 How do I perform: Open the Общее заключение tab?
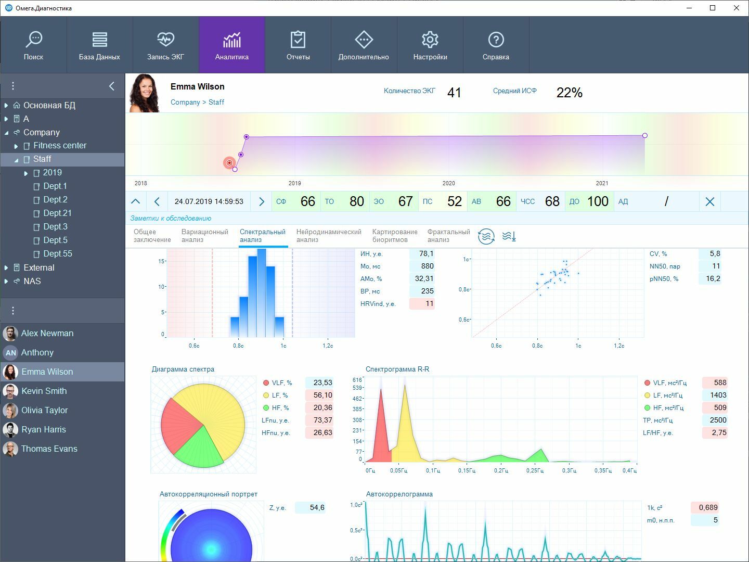click(152, 236)
